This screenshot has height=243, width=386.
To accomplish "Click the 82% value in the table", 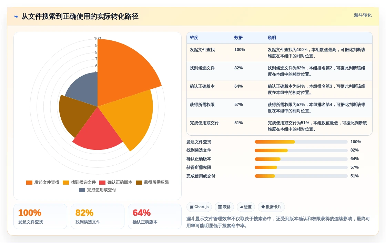I will pyautogui.click(x=238, y=68).
